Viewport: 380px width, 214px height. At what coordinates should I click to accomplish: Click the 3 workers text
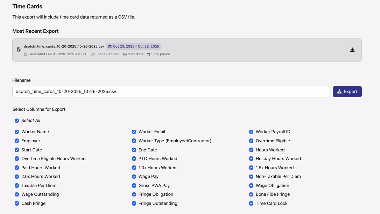[136, 54]
